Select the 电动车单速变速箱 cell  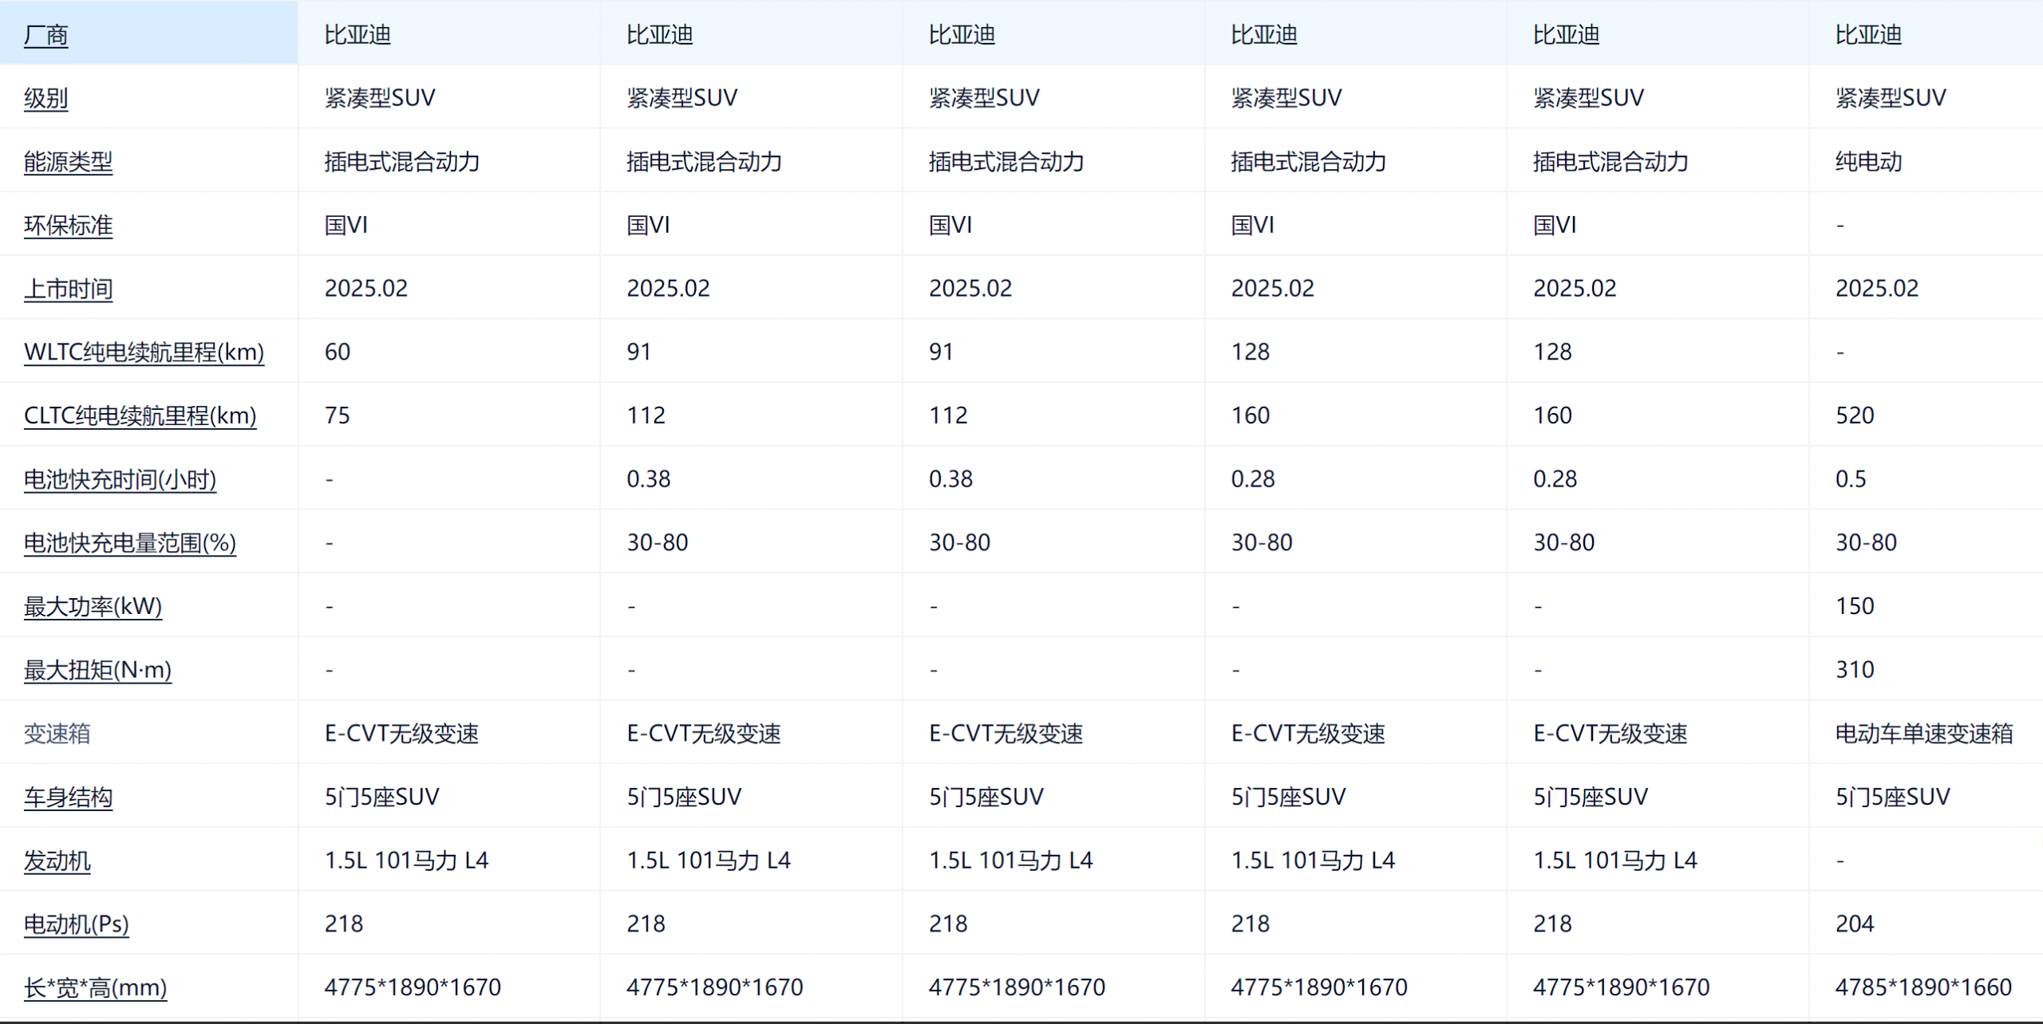(x=1924, y=734)
